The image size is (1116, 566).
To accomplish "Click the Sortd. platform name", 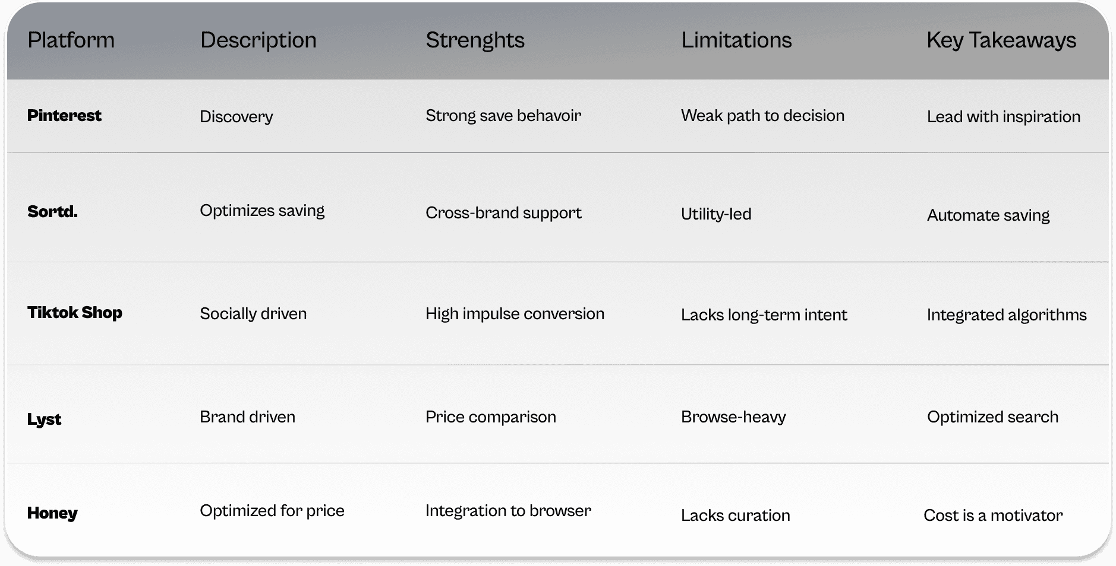I will coord(52,211).
